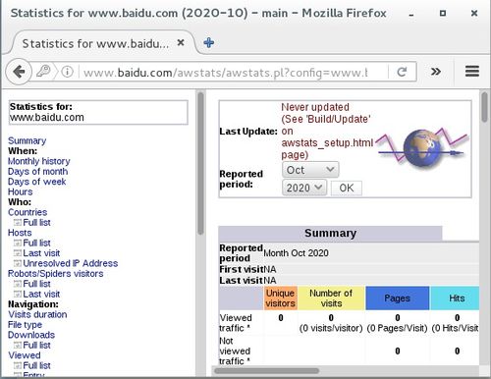The image size is (491, 379).
Task: Click the blue Pages column header
Action: 397,298
